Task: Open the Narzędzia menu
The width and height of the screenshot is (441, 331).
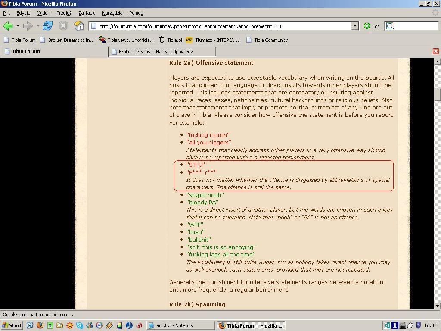Action: (x=112, y=13)
